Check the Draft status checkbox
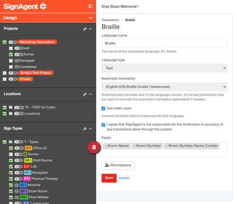235x204 pixels. tap(11, 48)
